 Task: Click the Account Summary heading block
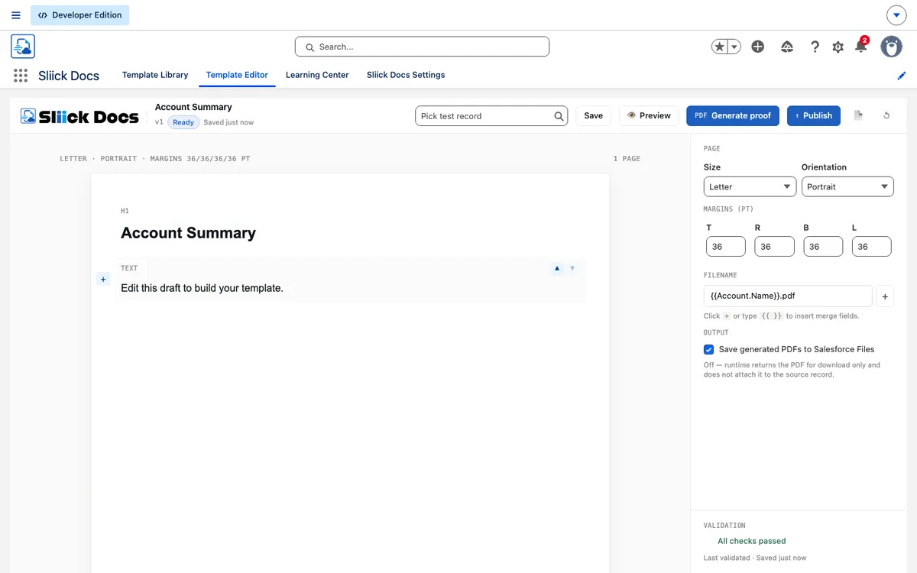[x=188, y=233]
